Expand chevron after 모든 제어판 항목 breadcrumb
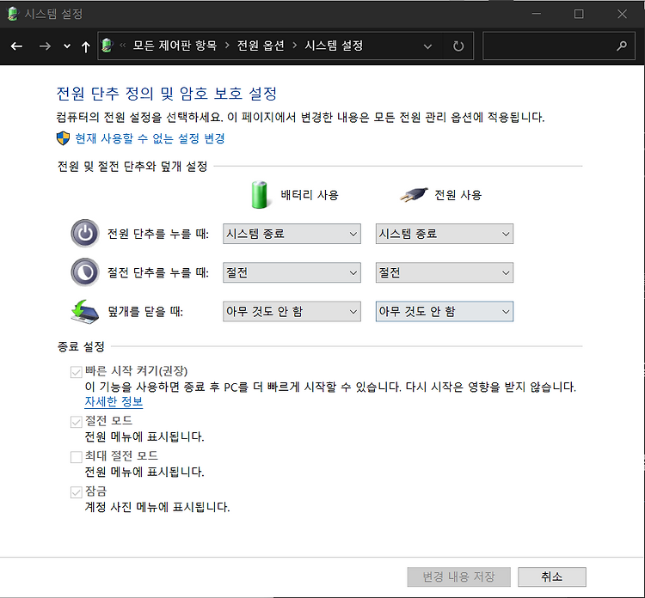Viewport: 645px width, 598px height. point(227,46)
